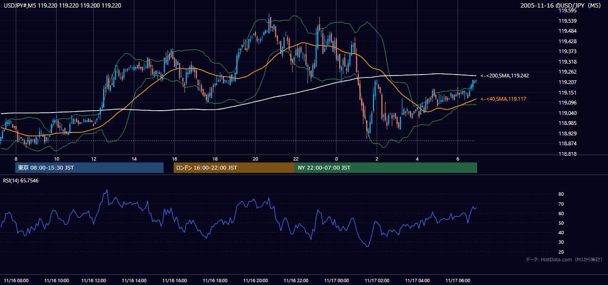Image resolution: width=608 pixels, height=285 pixels.
Task: Click price axis label 119.151
Action: click(x=568, y=93)
